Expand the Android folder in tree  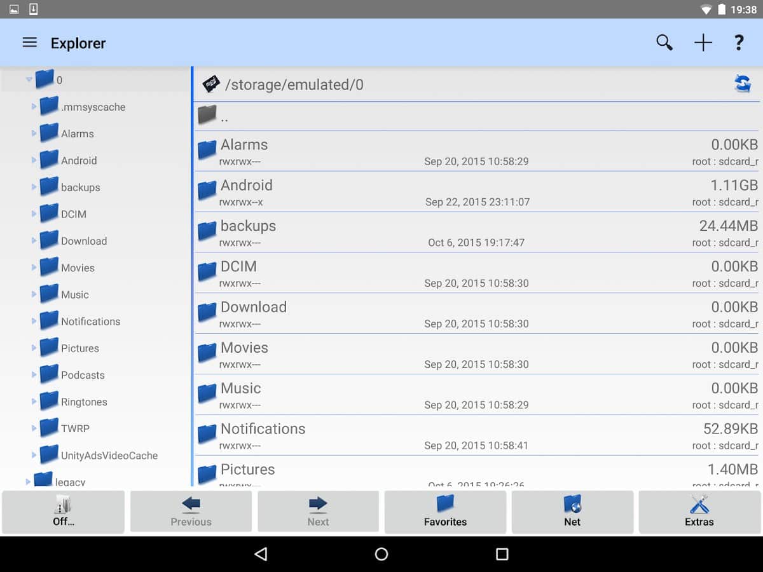tap(34, 160)
